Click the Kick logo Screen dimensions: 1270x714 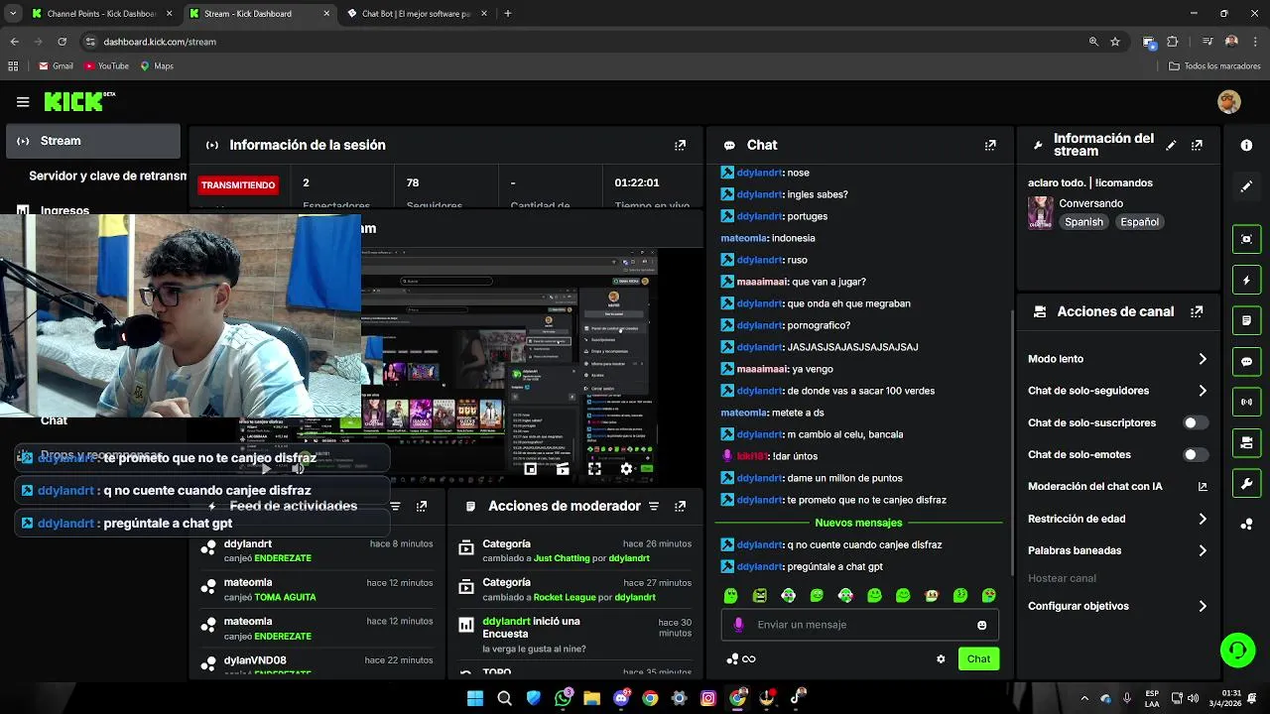(79, 101)
